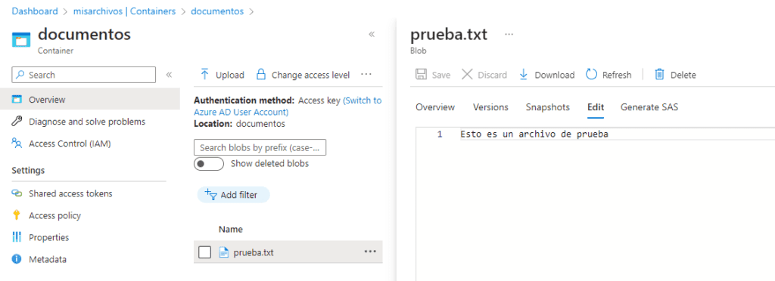Switch to the blob Overview tab
775x281 pixels.
435,107
